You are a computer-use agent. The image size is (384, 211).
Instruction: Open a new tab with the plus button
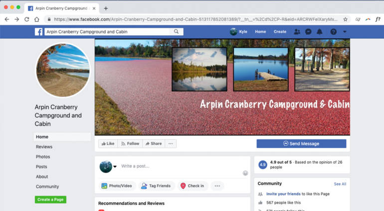[106, 8]
